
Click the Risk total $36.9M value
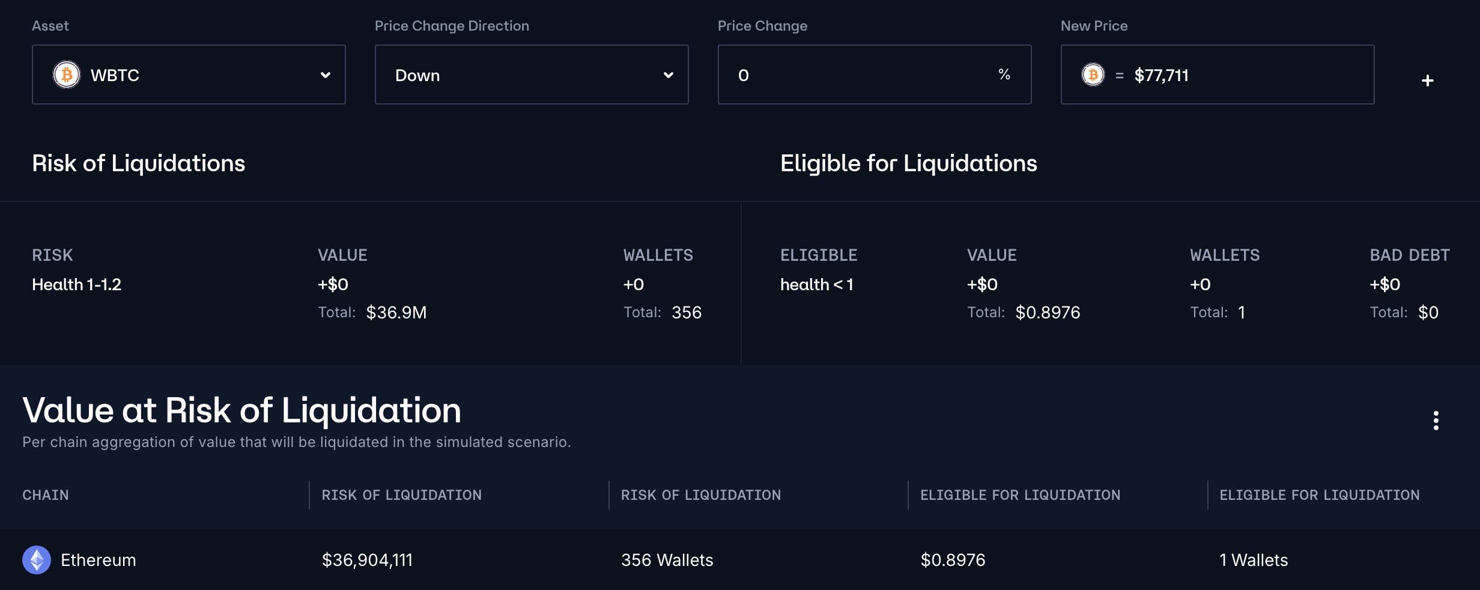[396, 312]
